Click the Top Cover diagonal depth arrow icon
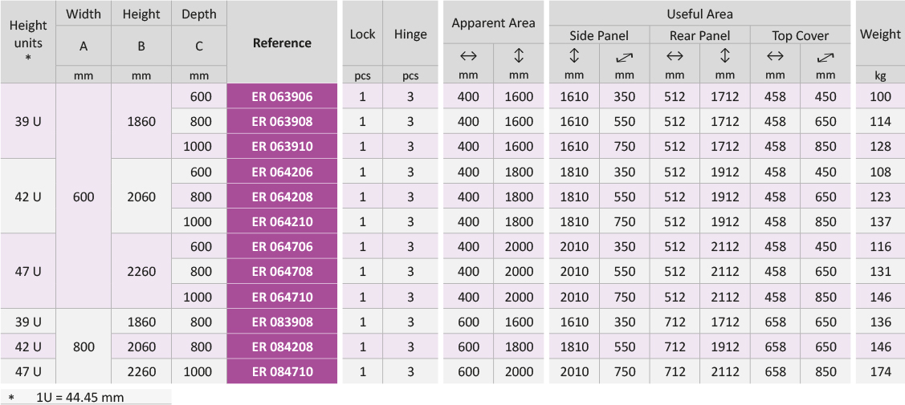The image size is (905, 405). click(x=826, y=57)
